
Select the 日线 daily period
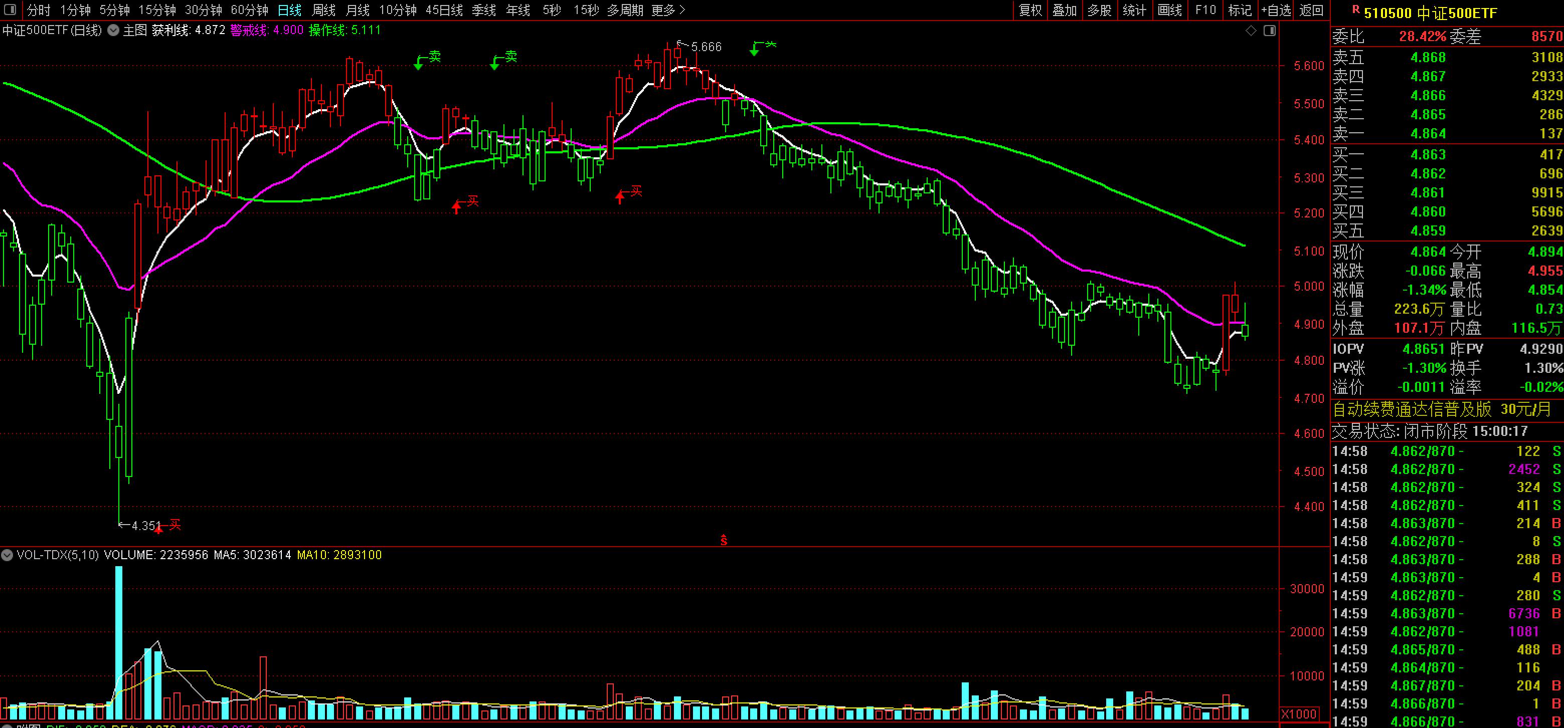[290, 10]
